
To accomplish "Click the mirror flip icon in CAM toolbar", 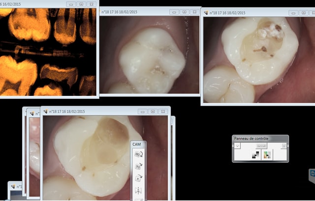I will tap(137, 190).
